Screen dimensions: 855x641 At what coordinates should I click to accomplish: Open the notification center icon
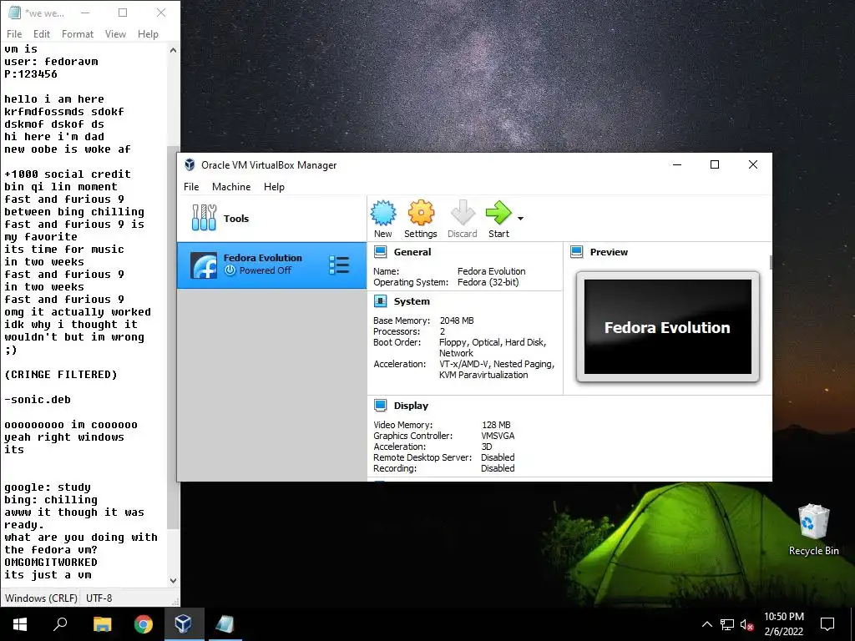tap(827, 623)
